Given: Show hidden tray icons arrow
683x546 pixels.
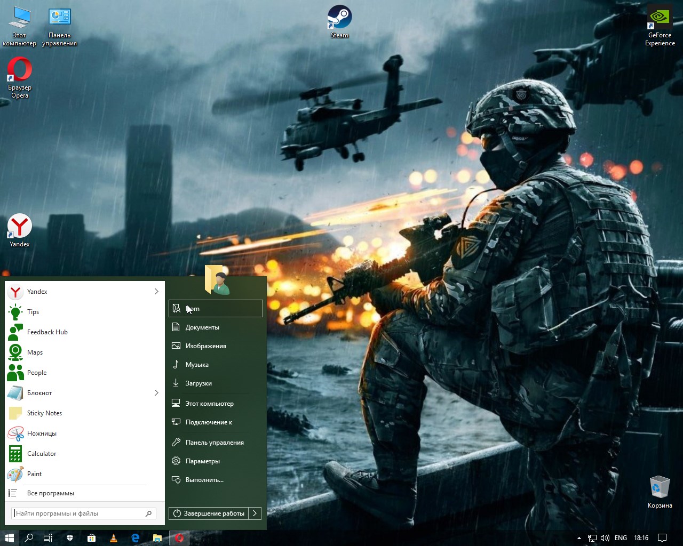Looking at the screenshot, I should pyautogui.click(x=579, y=538).
